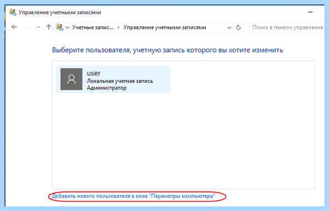This screenshot has width=329, height=211.
Task: Select the user account name
Action: 94,73
